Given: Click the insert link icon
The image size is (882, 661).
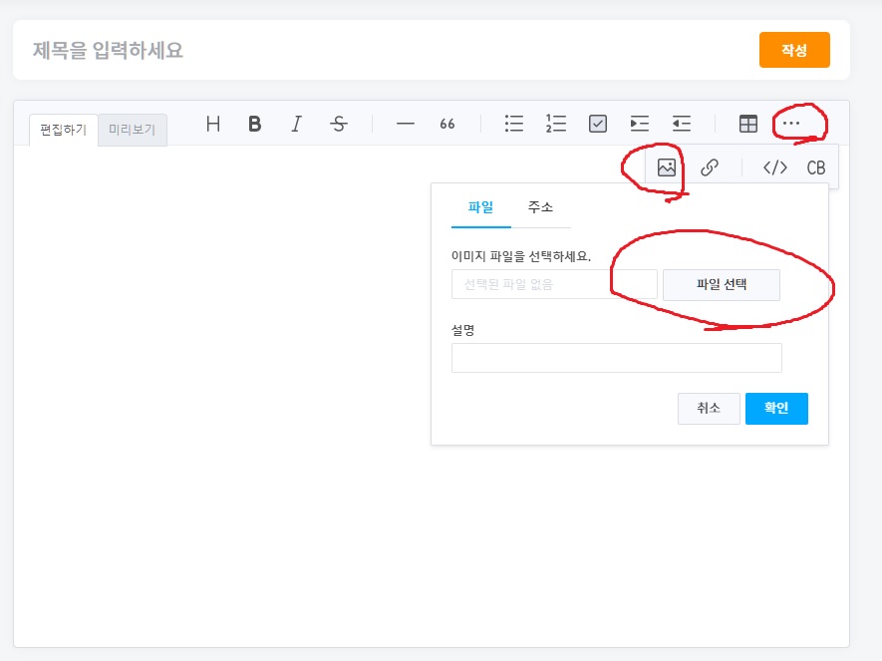Looking at the screenshot, I should coord(710,167).
